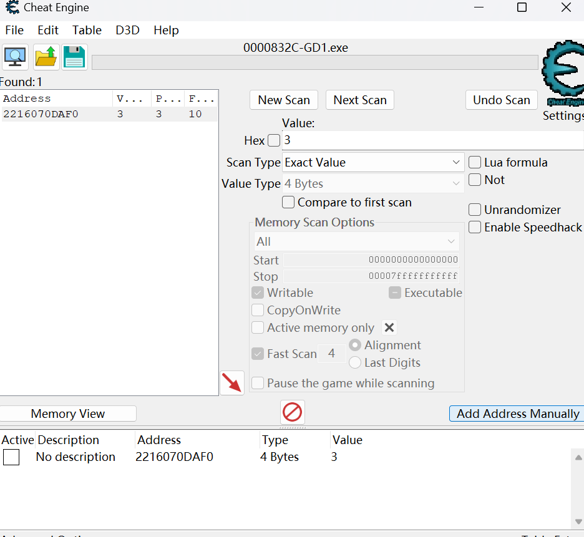
Task: Click the open file folder icon
Action: [46, 57]
